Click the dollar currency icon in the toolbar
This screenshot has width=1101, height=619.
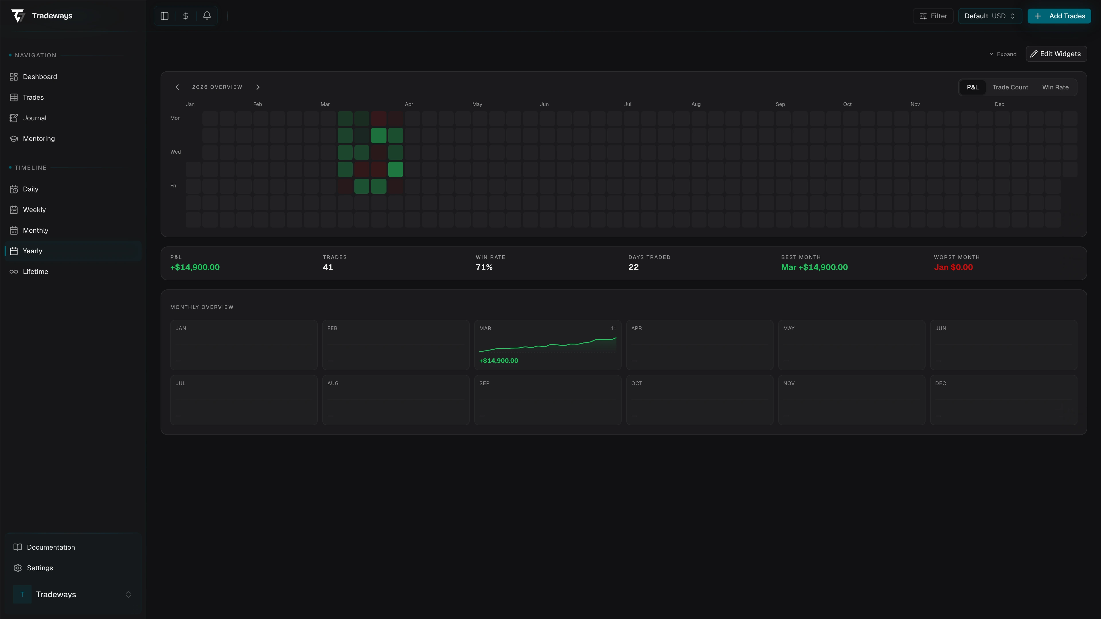(x=186, y=15)
